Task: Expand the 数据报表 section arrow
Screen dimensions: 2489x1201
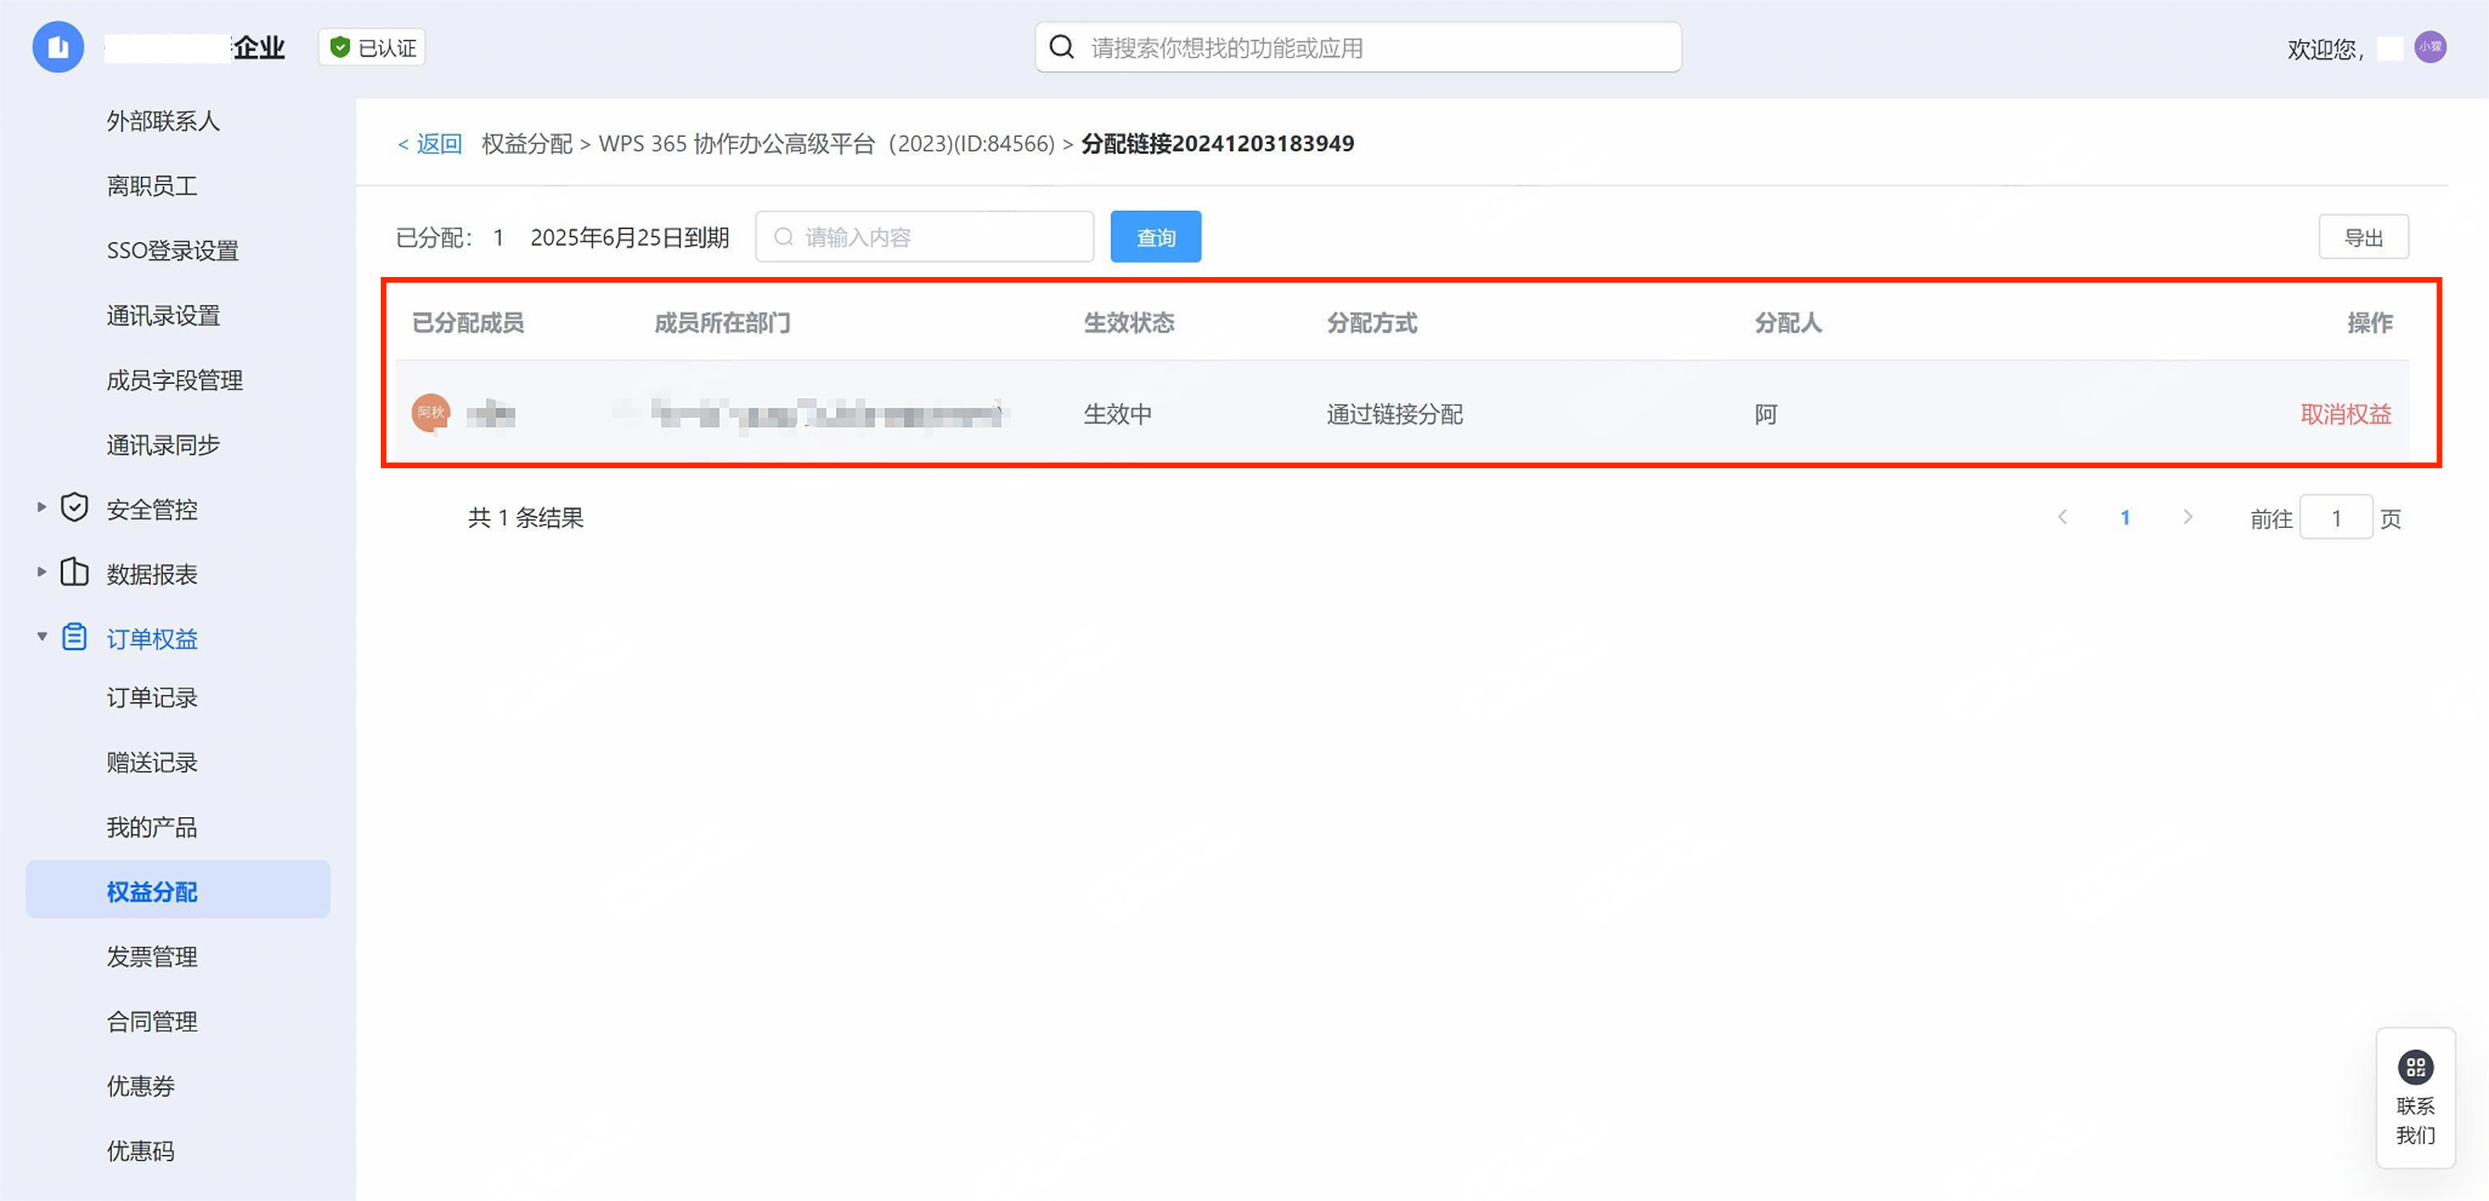Action: 41,572
